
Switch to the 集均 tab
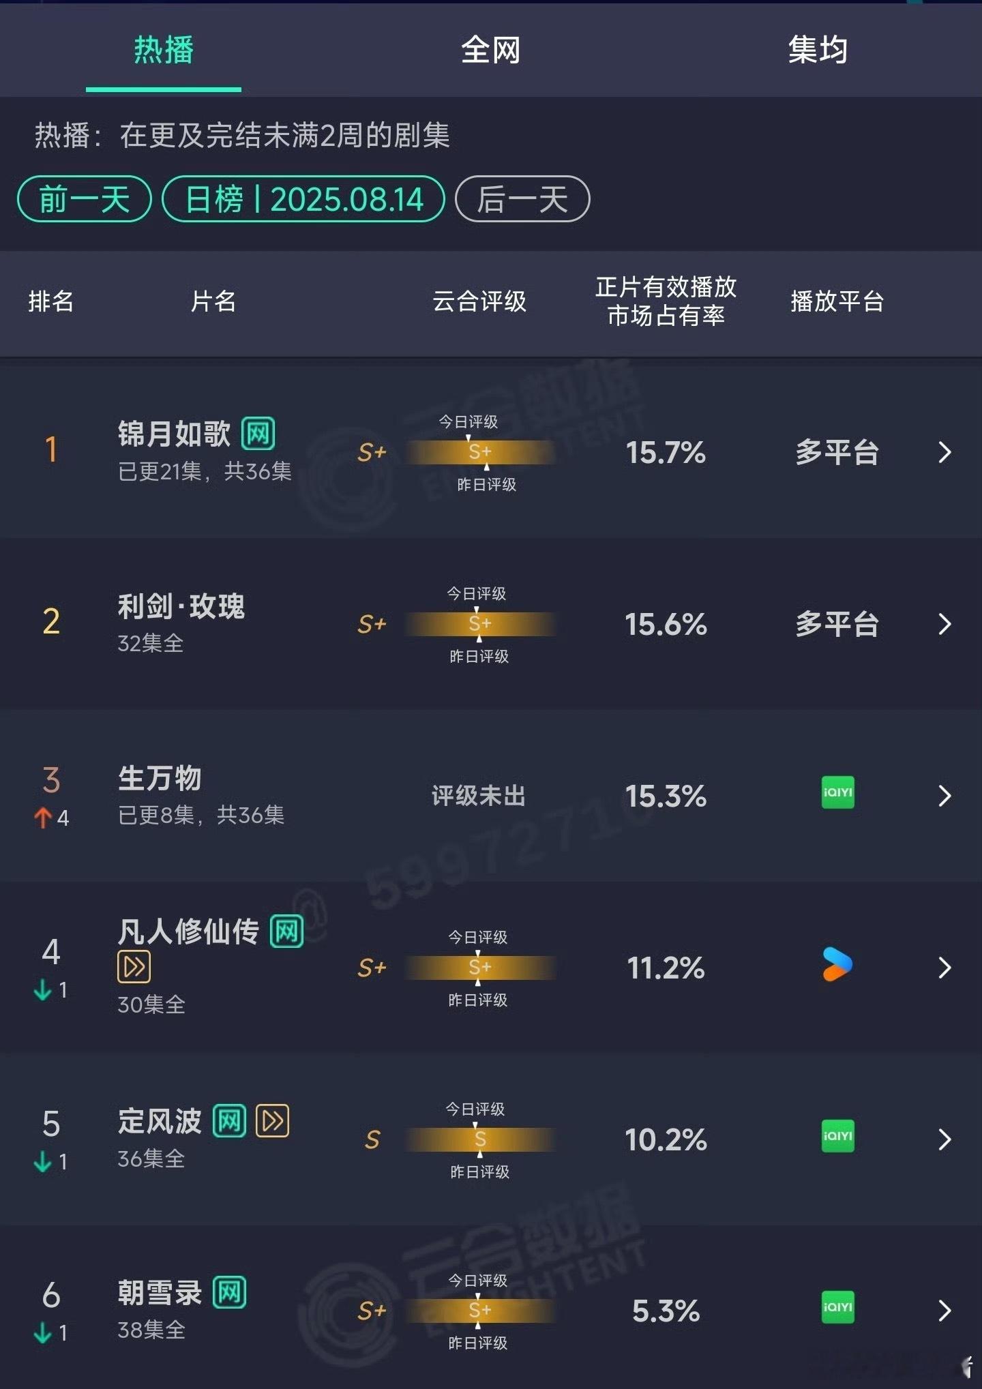click(818, 50)
